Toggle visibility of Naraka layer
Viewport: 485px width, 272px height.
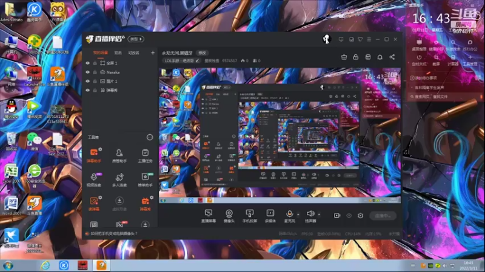coord(87,72)
